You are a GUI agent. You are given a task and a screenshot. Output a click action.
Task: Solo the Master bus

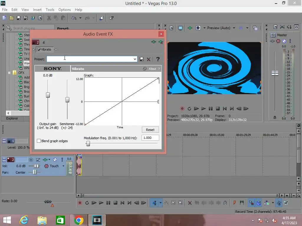[290, 41]
